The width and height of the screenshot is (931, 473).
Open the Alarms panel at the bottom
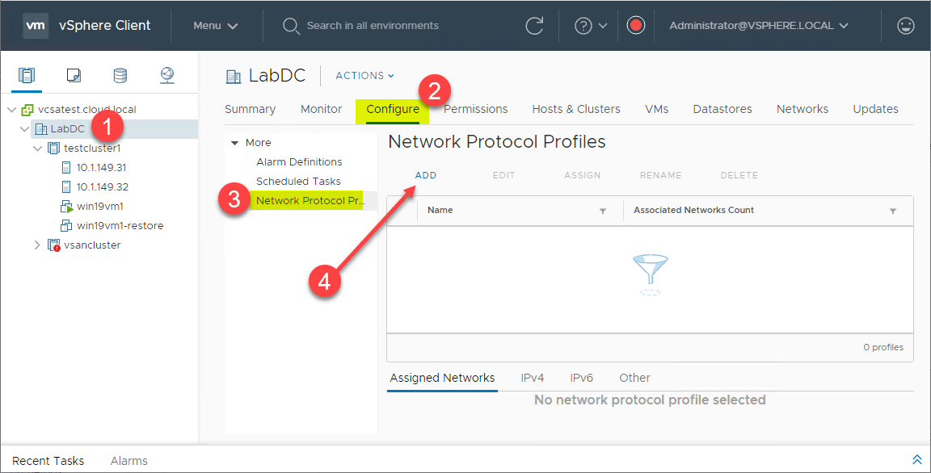tap(128, 461)
